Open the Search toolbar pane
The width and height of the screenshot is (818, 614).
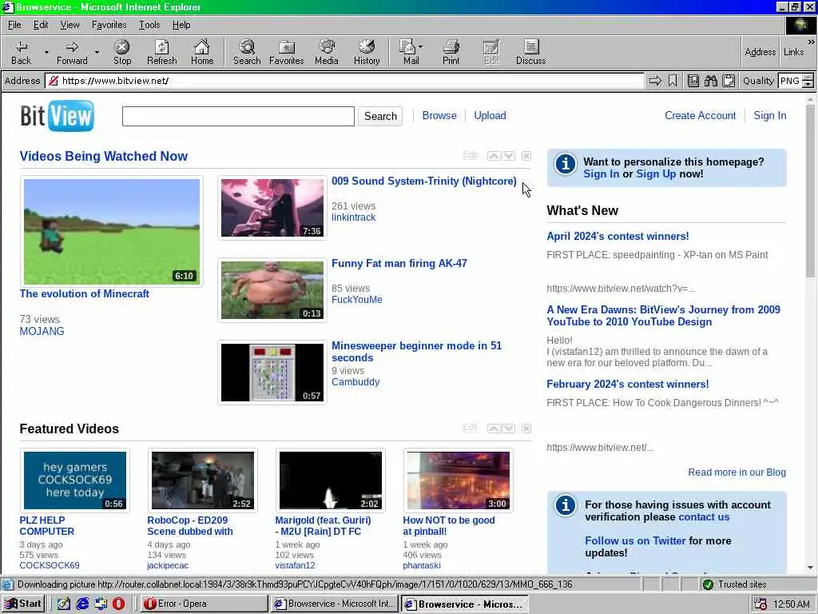tap(247, 52)
